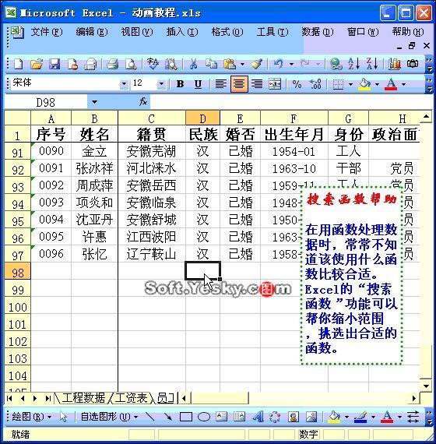The height and width of the screenshot is (444, 436).
Task: Click the Cut scissors icon
Action: click(x=193, y=64)
